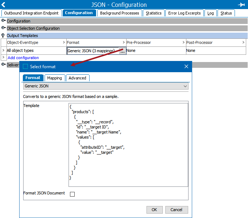
Task: Open the Generic JSON format dropdown
Action: tap(185, 86)
